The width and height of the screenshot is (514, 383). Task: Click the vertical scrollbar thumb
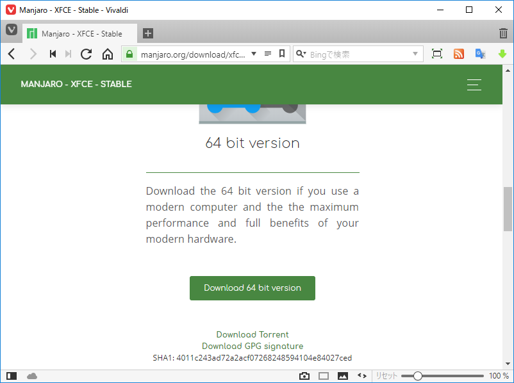pyautogui.click(x=508, y=209)
